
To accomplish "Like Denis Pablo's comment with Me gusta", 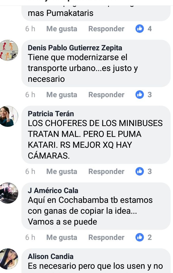I will 62,95.
